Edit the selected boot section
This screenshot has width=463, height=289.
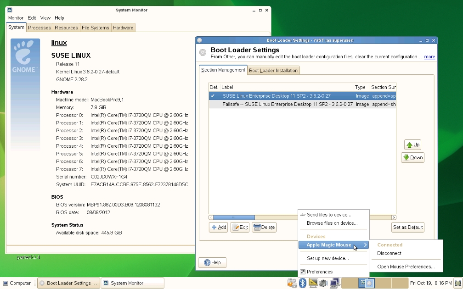tap(240, 227)
